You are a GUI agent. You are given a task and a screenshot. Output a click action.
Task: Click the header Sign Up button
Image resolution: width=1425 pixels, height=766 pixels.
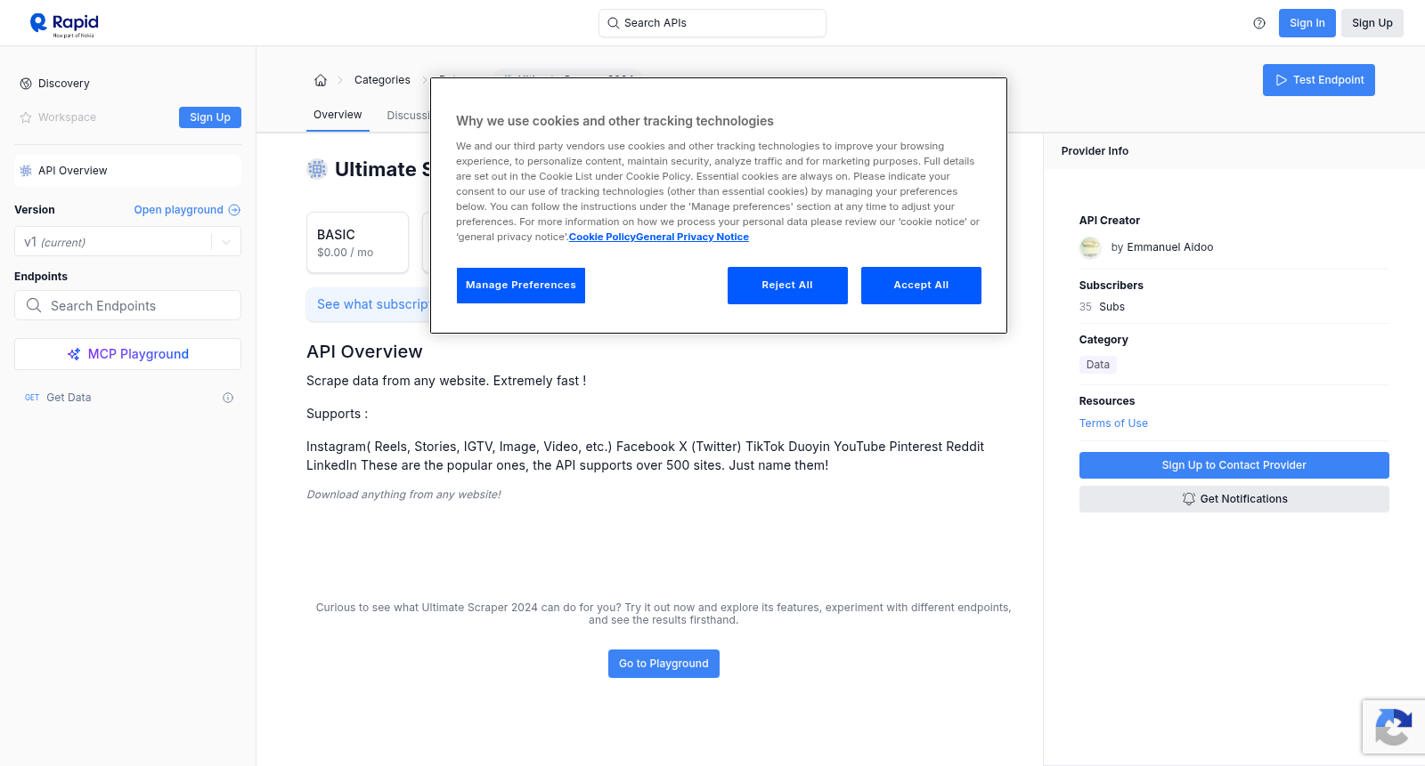[x=1372, y=23]
